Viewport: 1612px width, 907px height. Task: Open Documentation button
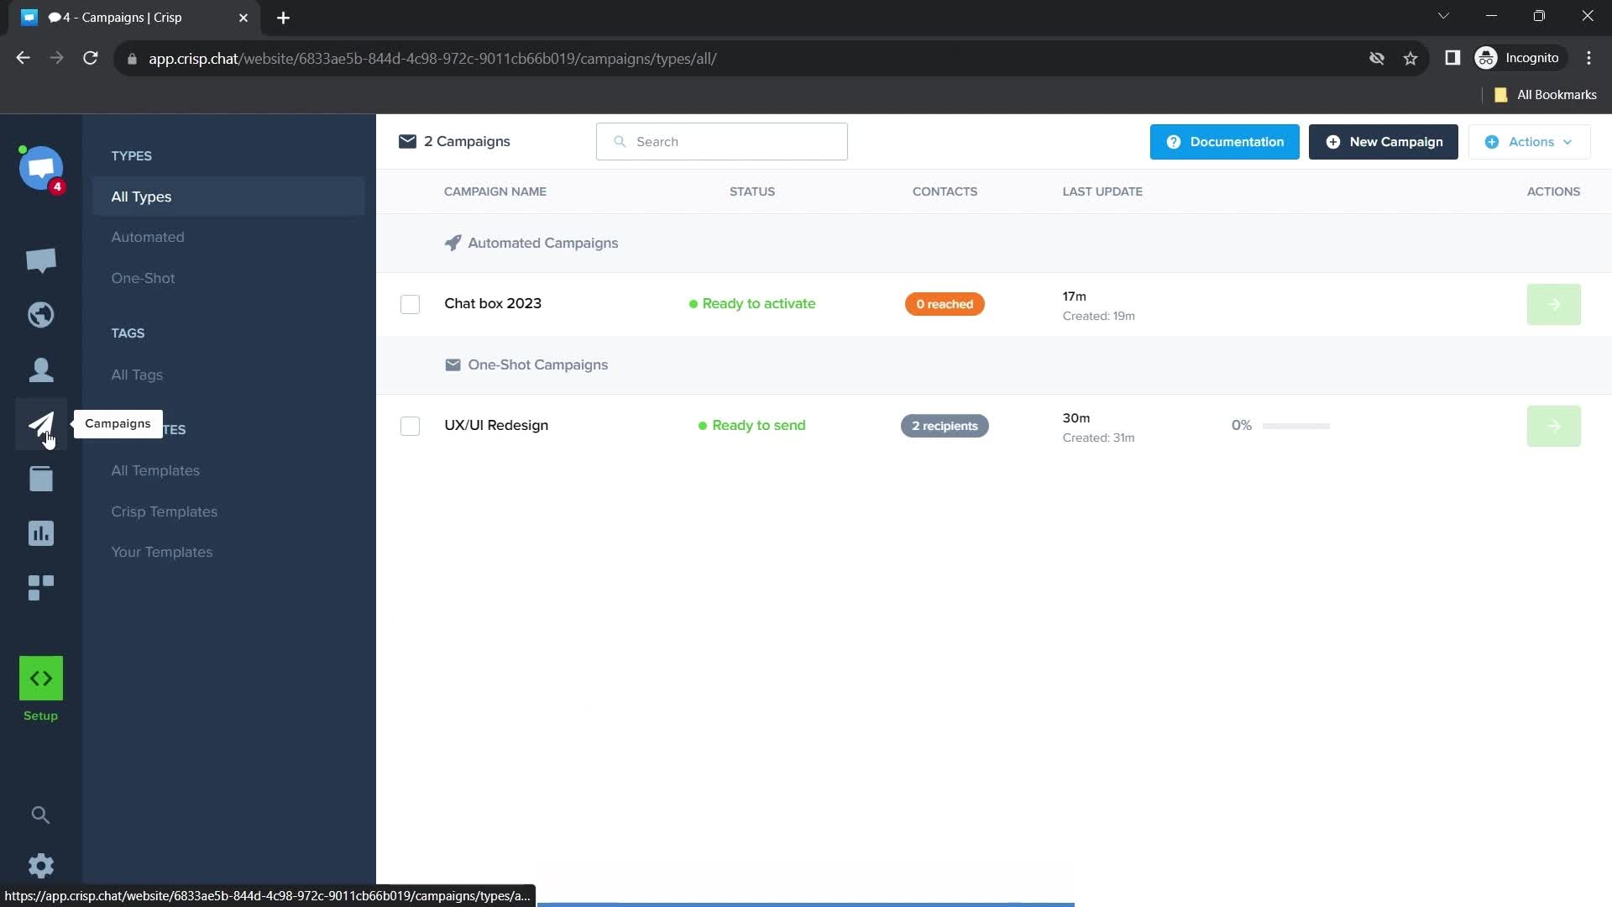point(1224,140)
